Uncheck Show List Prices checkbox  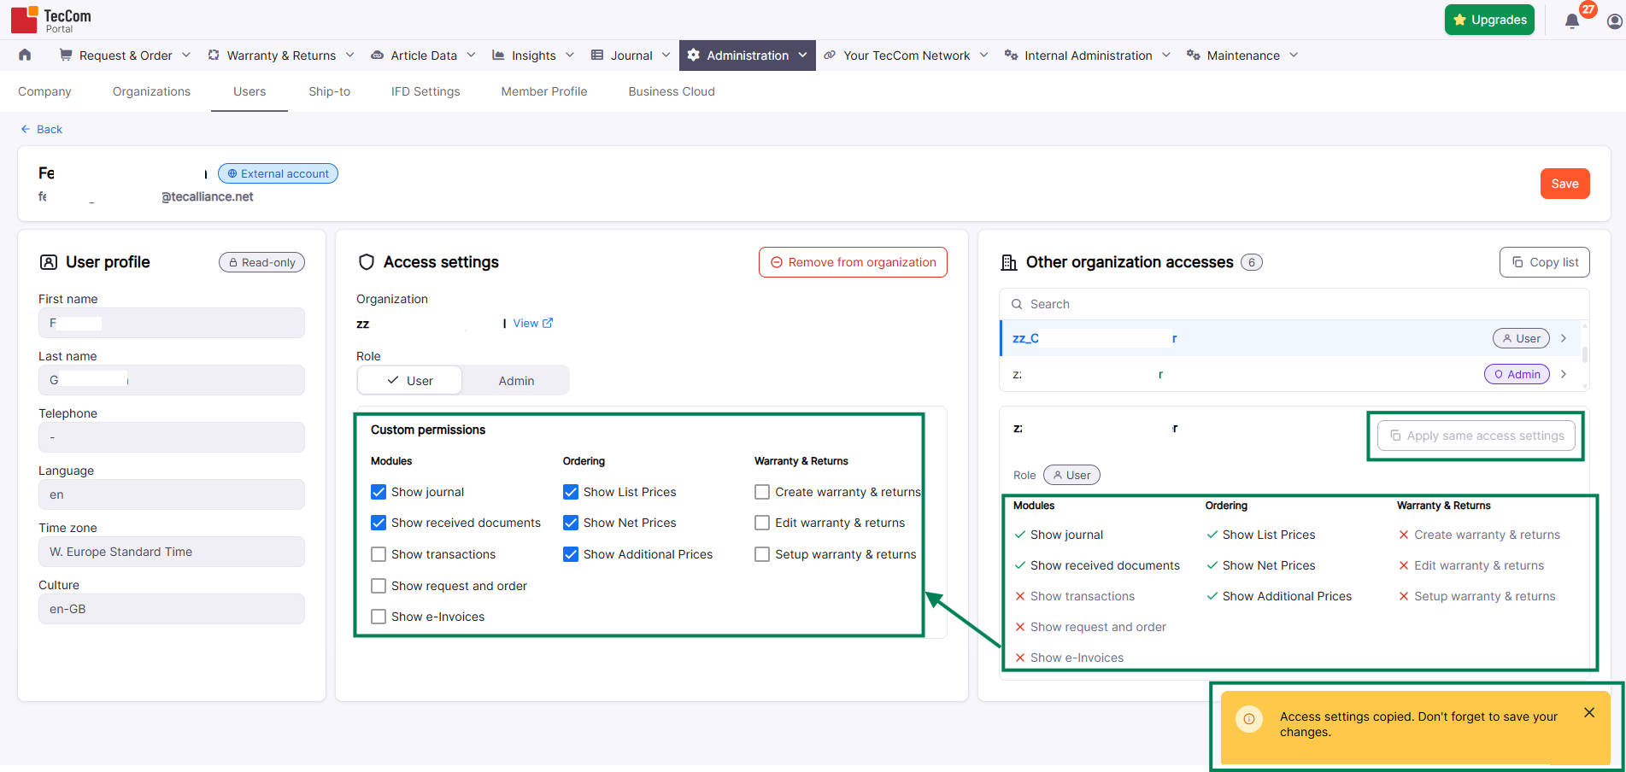pyautogui.click(x=571, y=492)
